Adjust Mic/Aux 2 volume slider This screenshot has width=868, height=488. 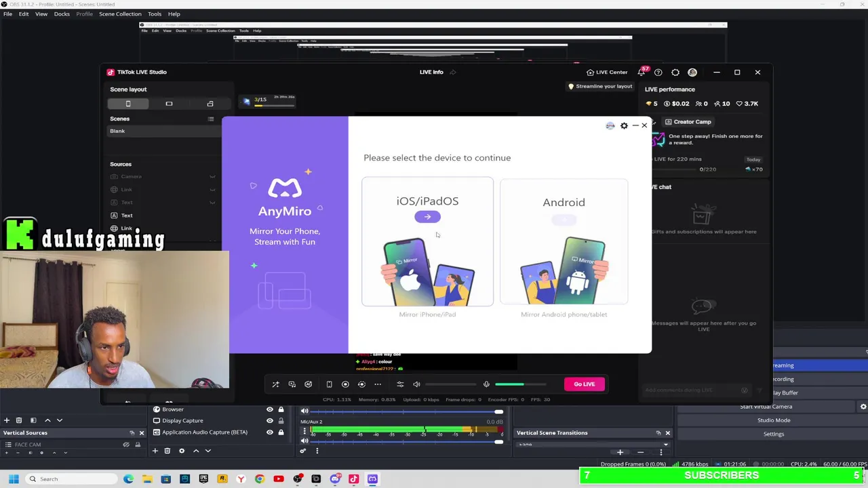(x=406, y=442)
